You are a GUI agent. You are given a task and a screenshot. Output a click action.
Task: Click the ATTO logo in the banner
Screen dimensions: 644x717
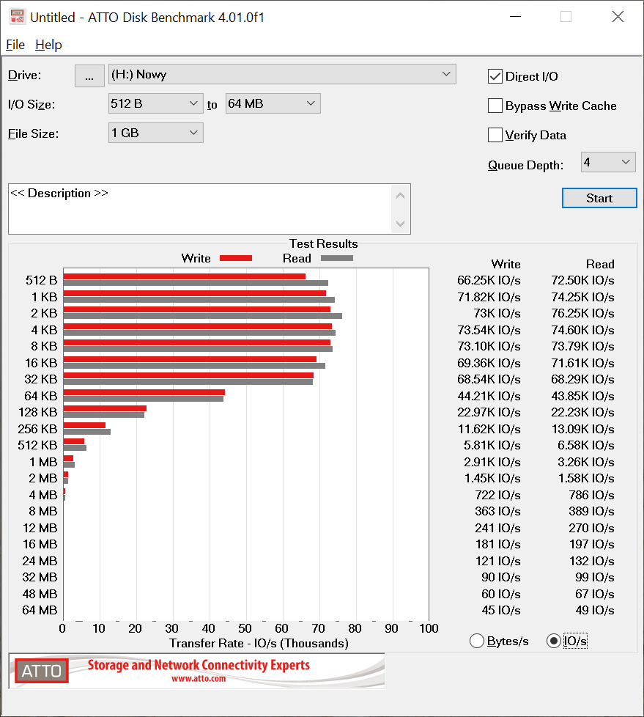42,671
